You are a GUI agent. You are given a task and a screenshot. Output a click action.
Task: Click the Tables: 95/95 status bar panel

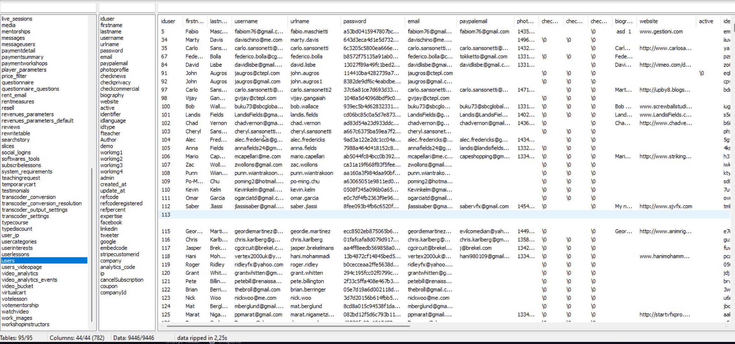click(x=17, y=338)
